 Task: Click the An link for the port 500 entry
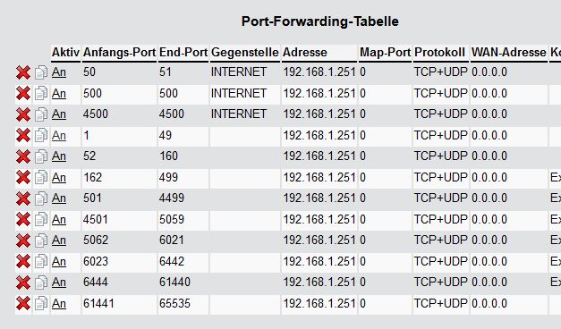pos(59,93)
